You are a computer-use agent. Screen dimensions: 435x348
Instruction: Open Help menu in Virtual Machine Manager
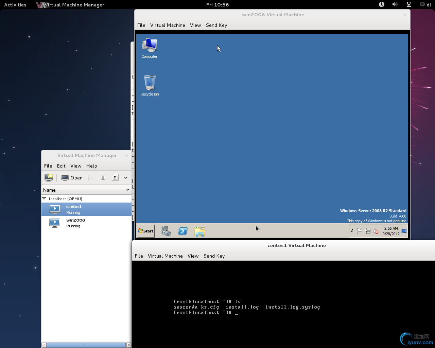[x=91, y=166]
